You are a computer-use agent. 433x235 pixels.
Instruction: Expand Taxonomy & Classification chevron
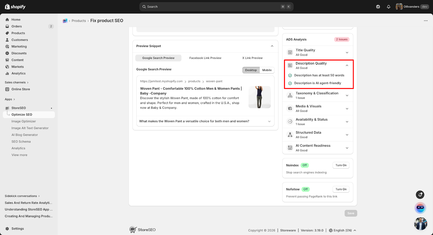347,96
